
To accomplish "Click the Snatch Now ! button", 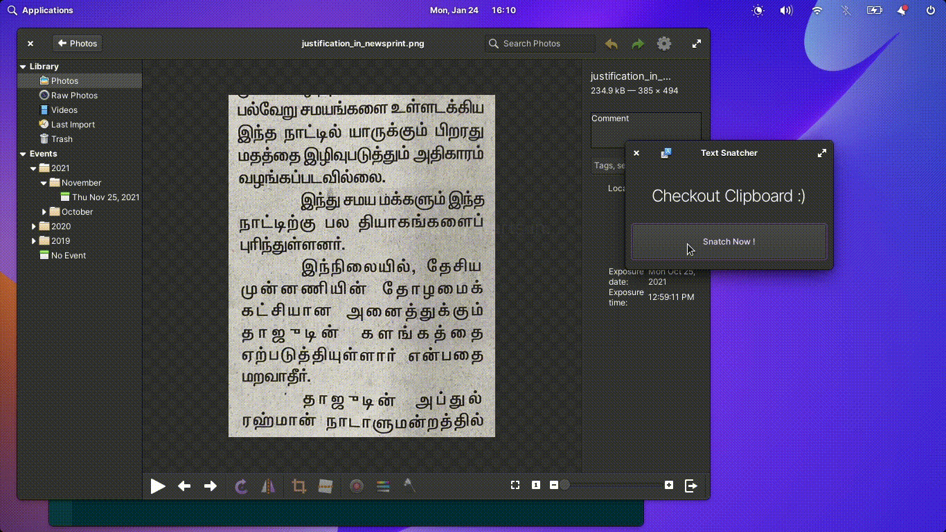I will coord(729,242).
